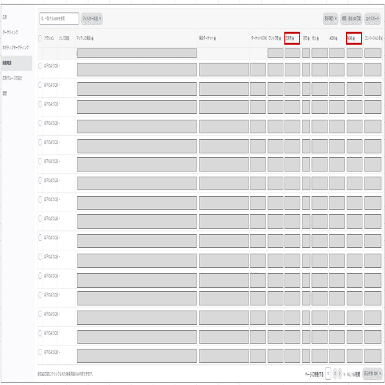385x385 pixels.
Task: Sort by the ACOS column header
Action: [332, 38]
